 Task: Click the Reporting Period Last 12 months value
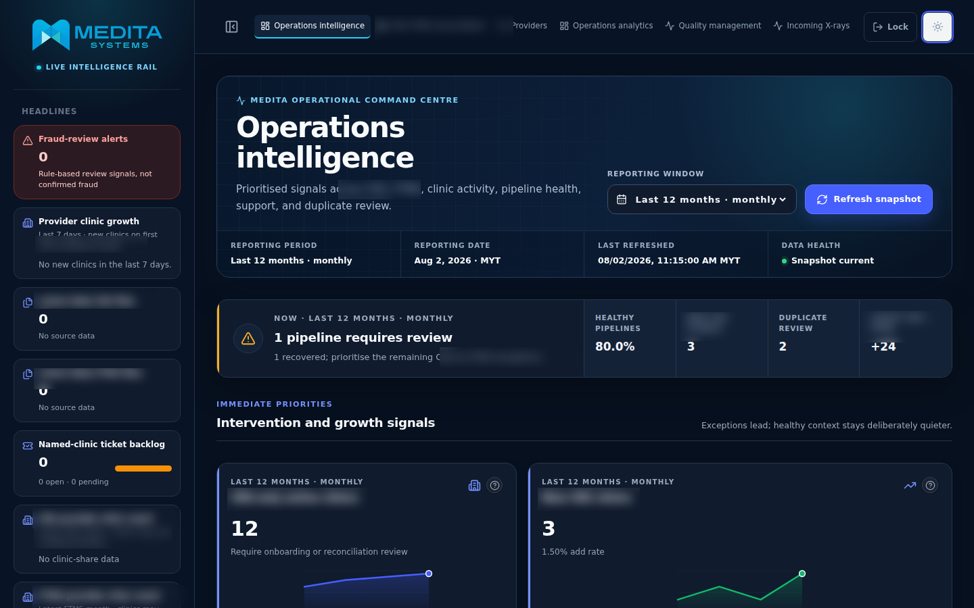292,261
